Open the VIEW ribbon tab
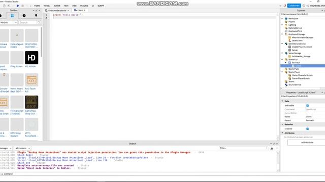325x182 pixels. click(x=74, y=6)
